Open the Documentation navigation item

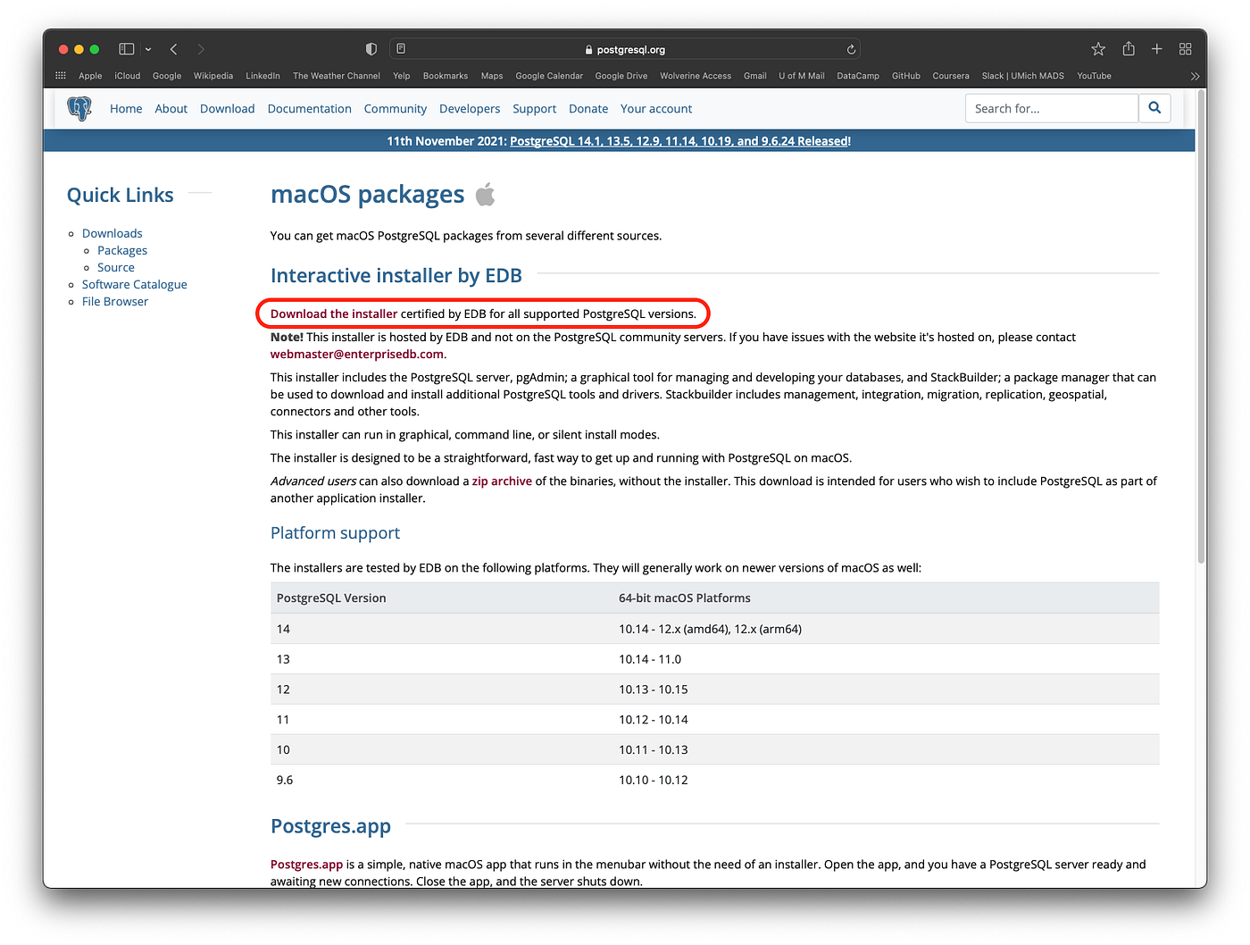[309, 108]
